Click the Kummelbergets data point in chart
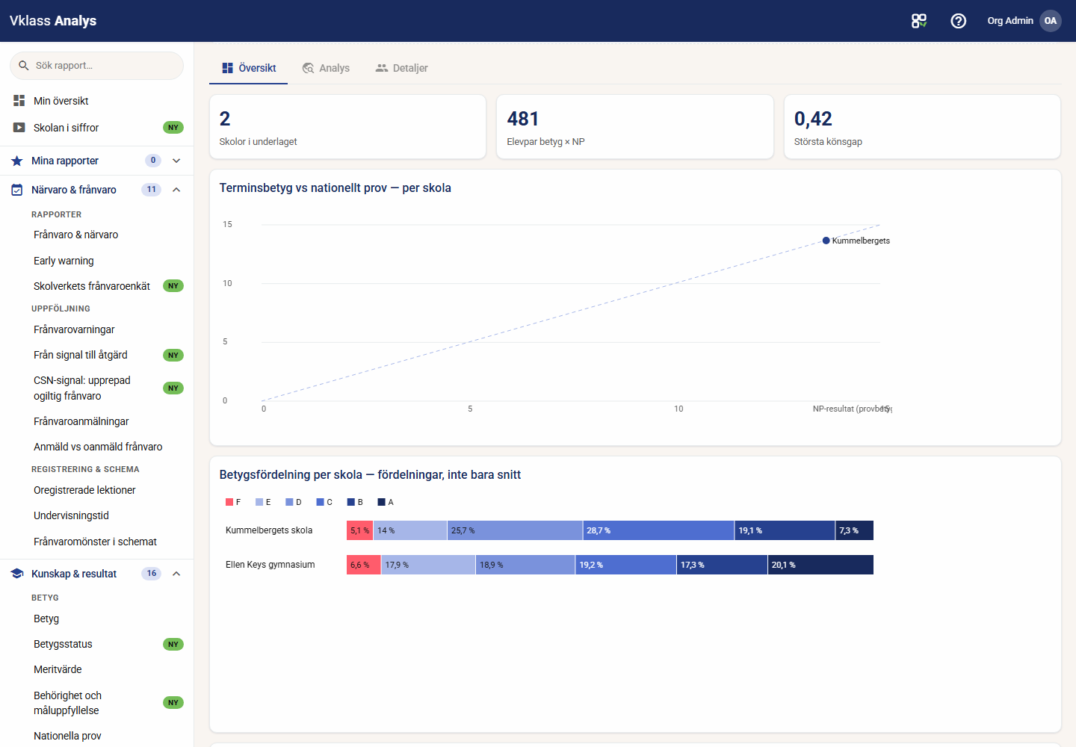This screenshot has width=1076, height=747. (826, 241)
